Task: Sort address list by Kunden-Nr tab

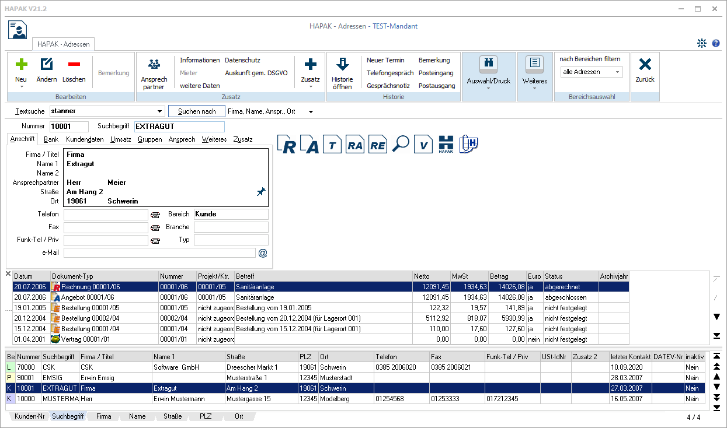Action: (x=30, y=416)
